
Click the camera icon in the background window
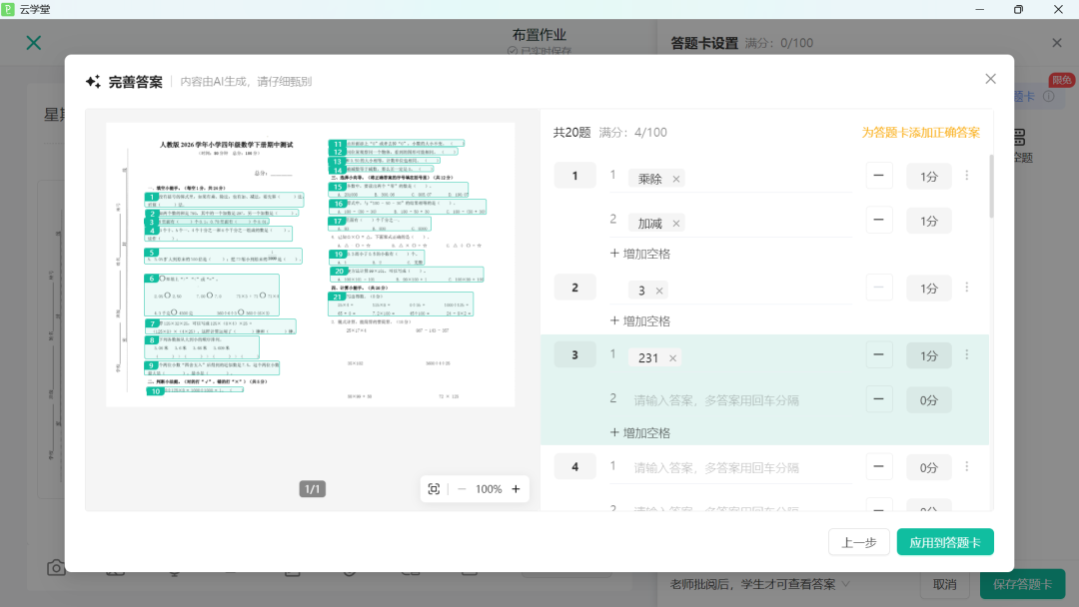[x=56, y=568]
